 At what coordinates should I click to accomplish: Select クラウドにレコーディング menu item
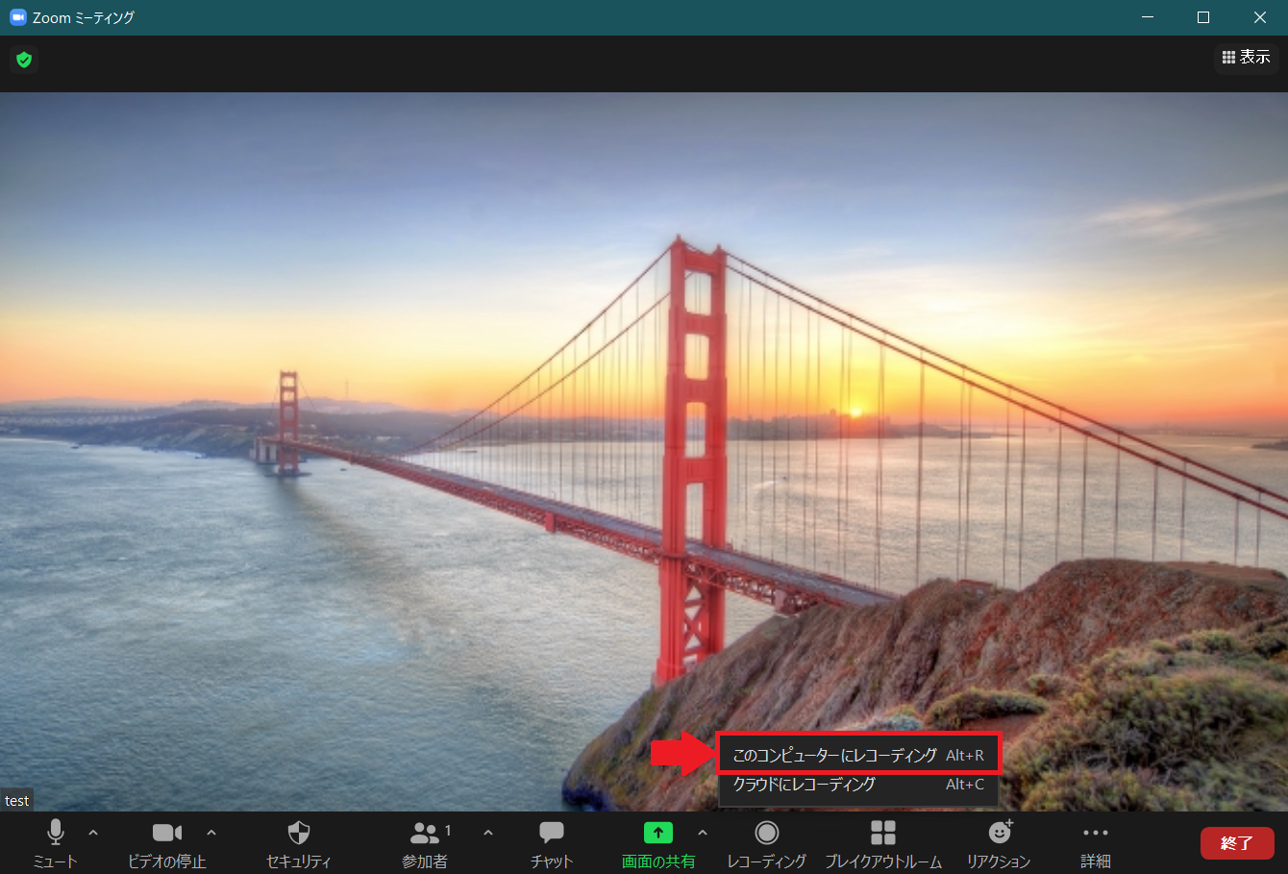[x=858, y=785]
